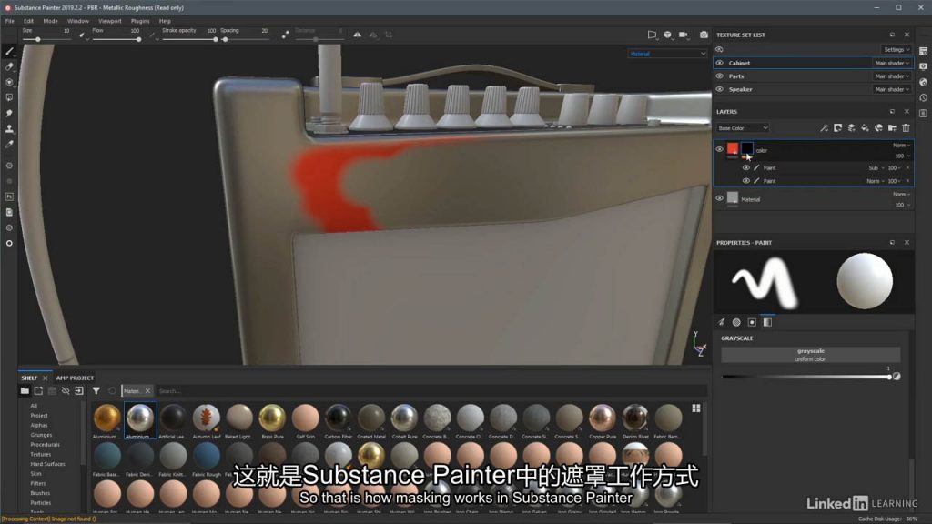Image resolution: width=932 pixels, height=524 pixels.
Task: Select the Paint brush tool
Action: click(x=9, y=52)
